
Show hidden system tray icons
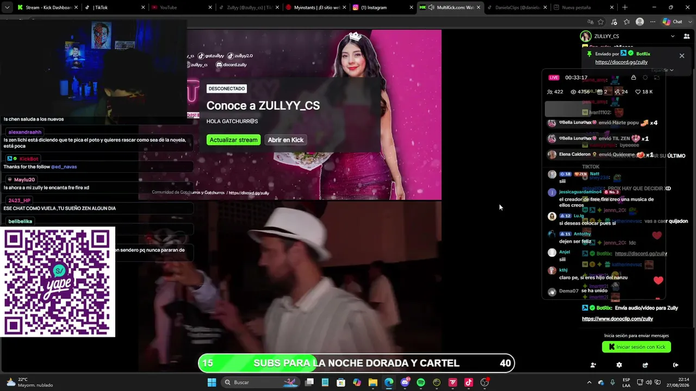(x=589, y=382)
